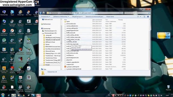The width and height of the screenshot is (173, 97).
Task: Click the Windows Start button
Action: pyautogui.click(x=3, y=95)
